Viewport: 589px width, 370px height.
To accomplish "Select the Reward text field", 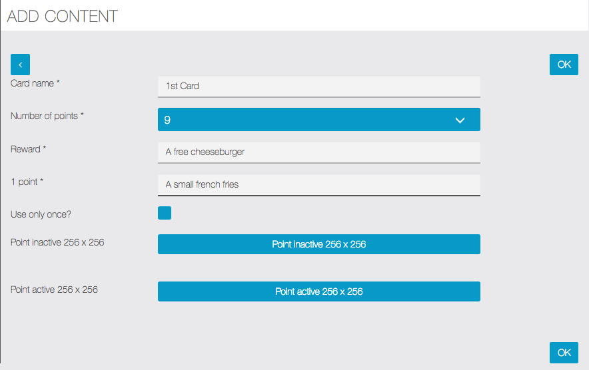I will coord(319,152).
